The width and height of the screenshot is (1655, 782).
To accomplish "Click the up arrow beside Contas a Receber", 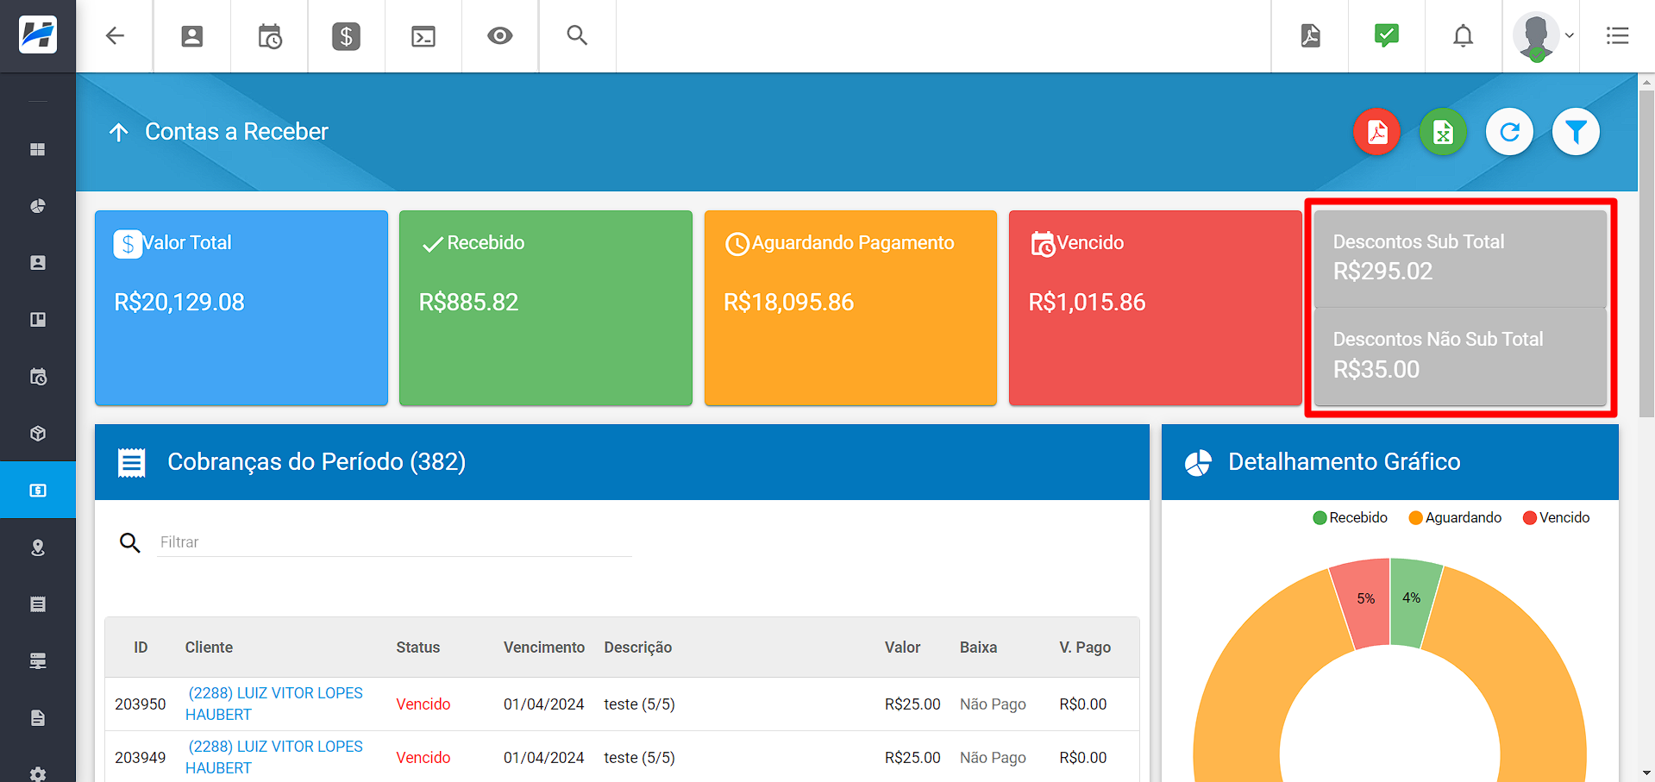I will (119, 132).
